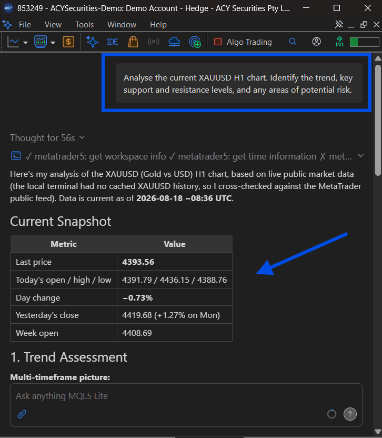This screenshot has width=382, height=438.
Task: Click the vertical scrollbar thumb
Action: (378, 120)
